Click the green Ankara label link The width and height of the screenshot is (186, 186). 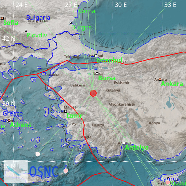tap(172, 84)
